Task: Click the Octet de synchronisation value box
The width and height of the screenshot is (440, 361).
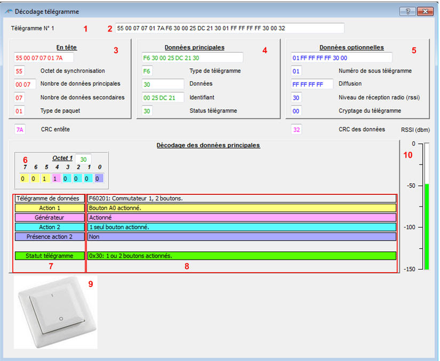Action: pos(20,71)
